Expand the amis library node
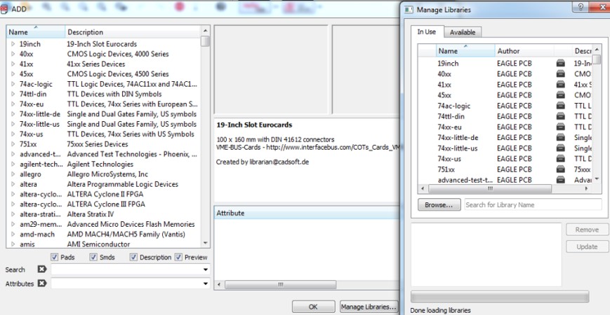This screenshot has width=610, height=315. coord(13,244)
